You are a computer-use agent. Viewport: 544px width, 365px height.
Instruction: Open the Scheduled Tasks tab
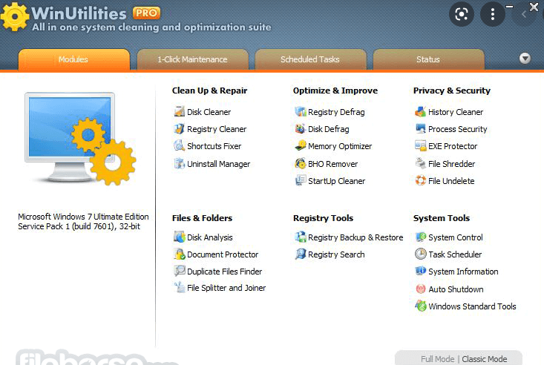click(310, 59)
